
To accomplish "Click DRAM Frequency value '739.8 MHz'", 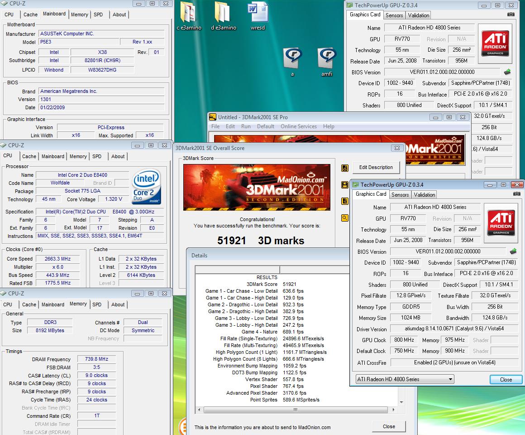I will (96, 359).
